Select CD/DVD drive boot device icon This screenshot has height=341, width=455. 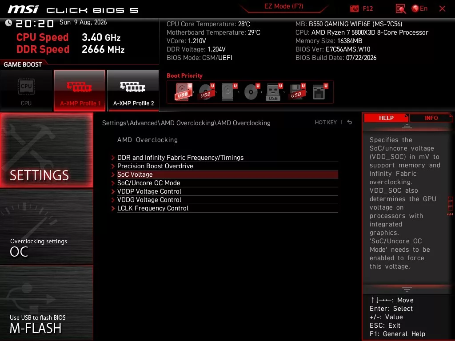coord(252,92)
